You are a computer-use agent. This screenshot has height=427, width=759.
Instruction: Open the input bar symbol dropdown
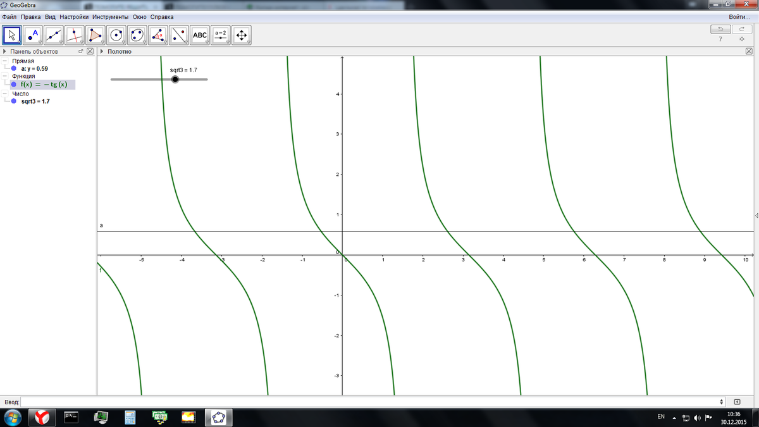click(x=722, y=402)
